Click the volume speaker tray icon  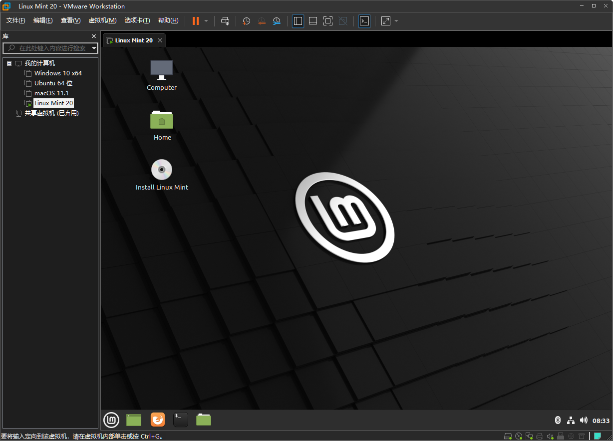584,420
